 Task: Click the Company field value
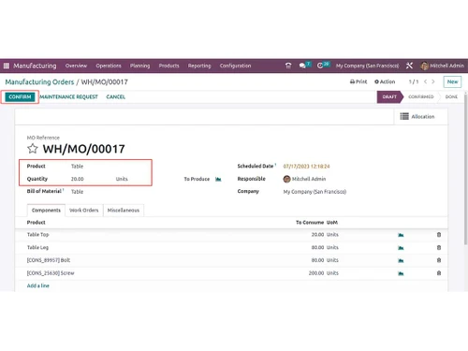tap(314, 192)
